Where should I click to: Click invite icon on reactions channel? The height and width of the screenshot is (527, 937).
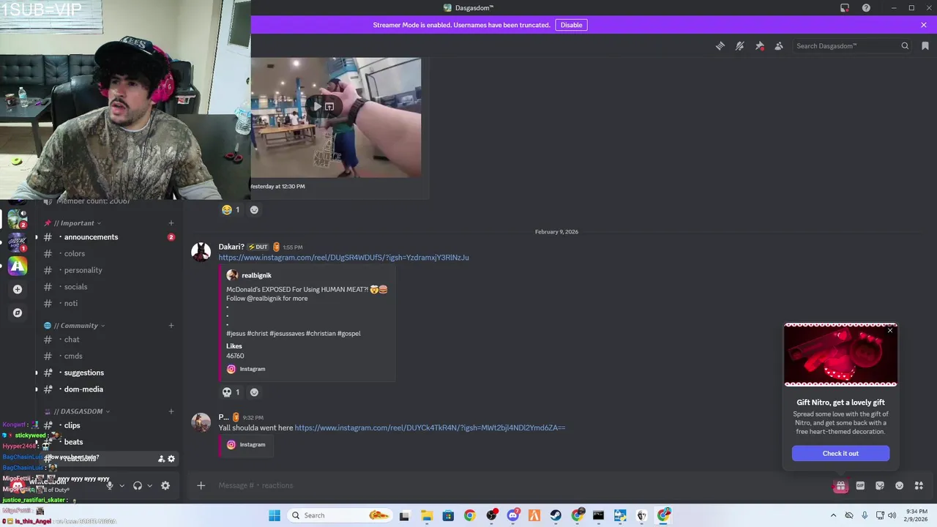tap(161, 459)
